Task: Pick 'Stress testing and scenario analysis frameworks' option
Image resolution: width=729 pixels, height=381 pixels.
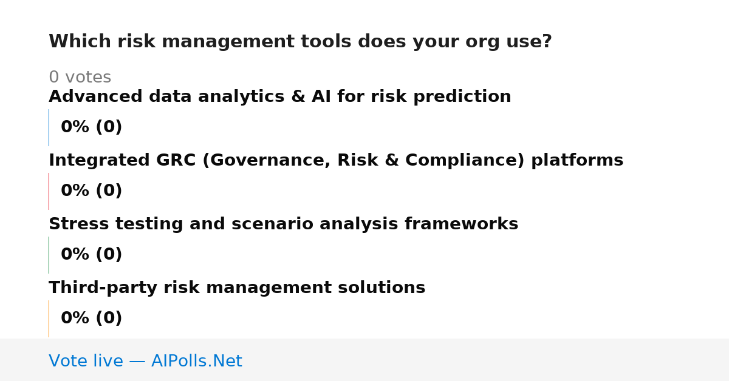Action: tap(283, 224)
